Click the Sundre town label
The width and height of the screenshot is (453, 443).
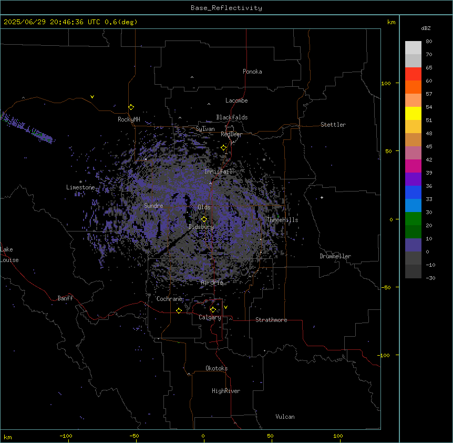point(153,206)
